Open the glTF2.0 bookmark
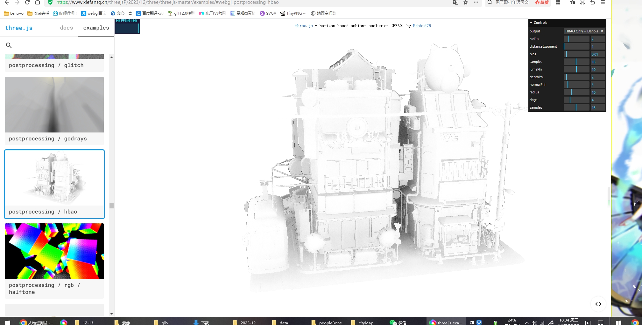The width and height of the screenshot is (642, 325). (x=181, y=13)
